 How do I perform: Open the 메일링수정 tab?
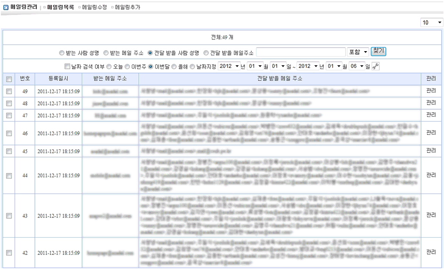coord(93,7)
